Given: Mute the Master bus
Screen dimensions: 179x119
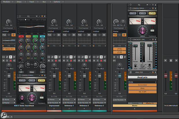Looking at the screenshot, I should point(114,57).
